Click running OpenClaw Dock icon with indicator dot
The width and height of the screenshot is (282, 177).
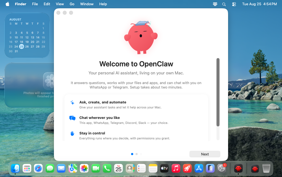[x=239, y=168]
